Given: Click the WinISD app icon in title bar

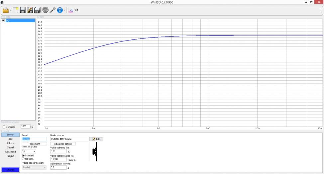Looking at the screenshot, I should (x=2, y=2).
